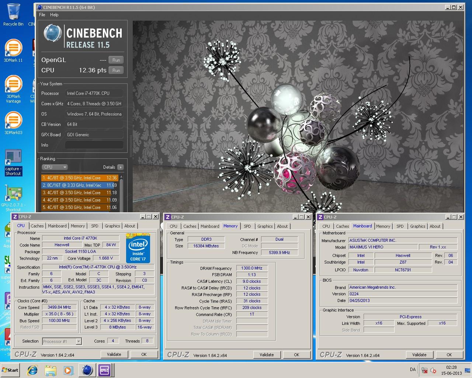Viewport: 472px width, 378px height.
Task: Select ranking entry scoring 11.06
Action: tap(80, 207)
